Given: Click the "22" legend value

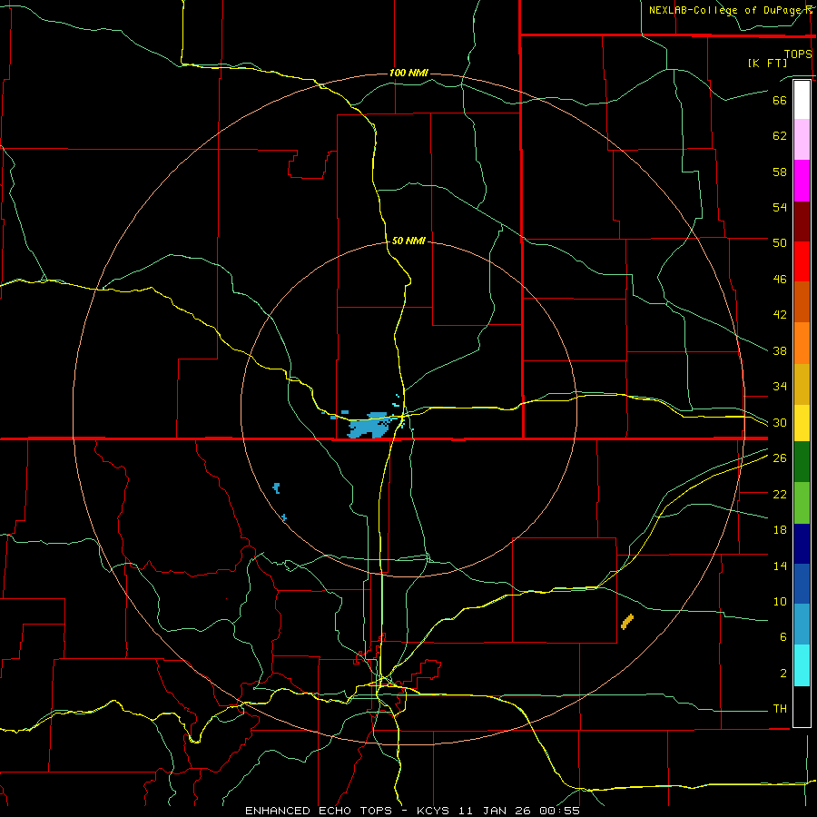Looking at the screenshot, I should (x=780, y=494).
